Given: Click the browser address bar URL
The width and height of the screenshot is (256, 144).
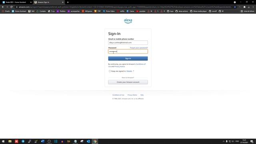Looking at the screenshot, I should click(125, 7).
